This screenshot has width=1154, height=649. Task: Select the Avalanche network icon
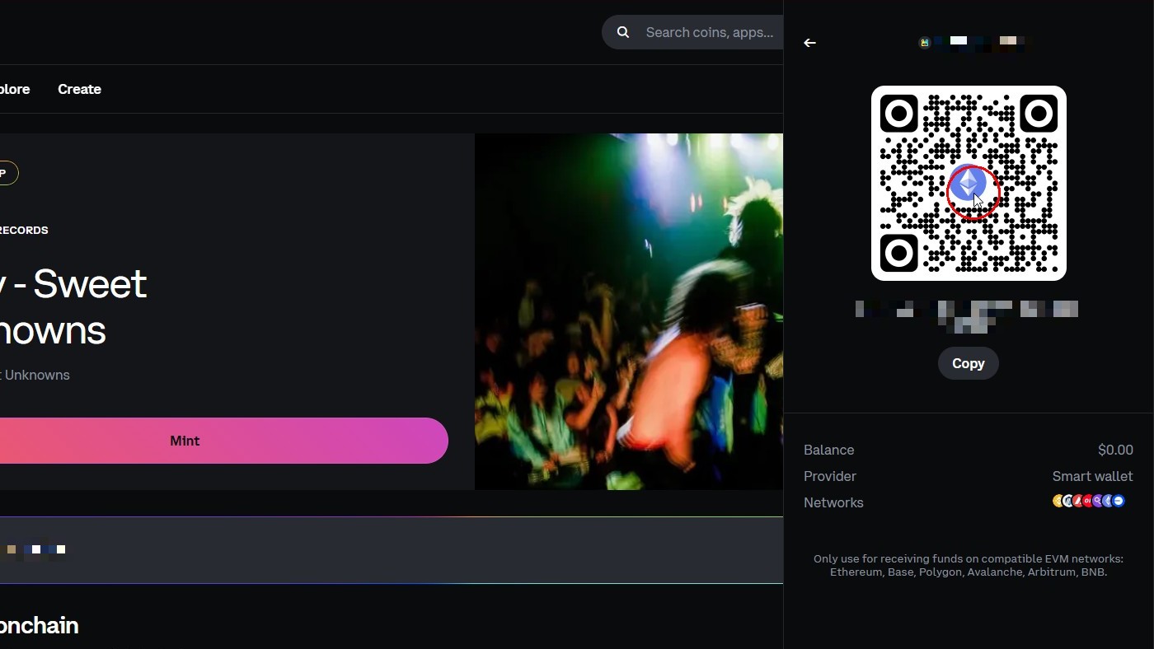(x=1078, y=501)
